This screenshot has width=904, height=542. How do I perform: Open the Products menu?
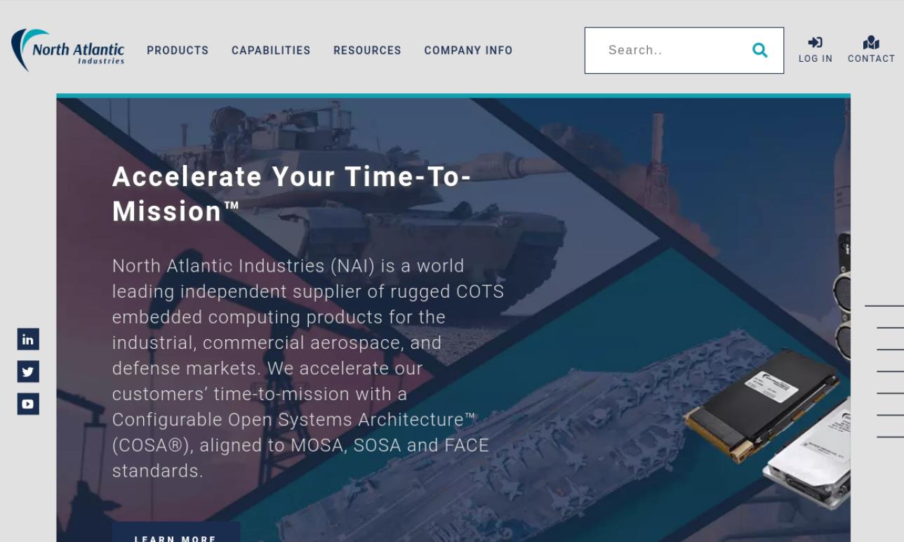[178, 51]
